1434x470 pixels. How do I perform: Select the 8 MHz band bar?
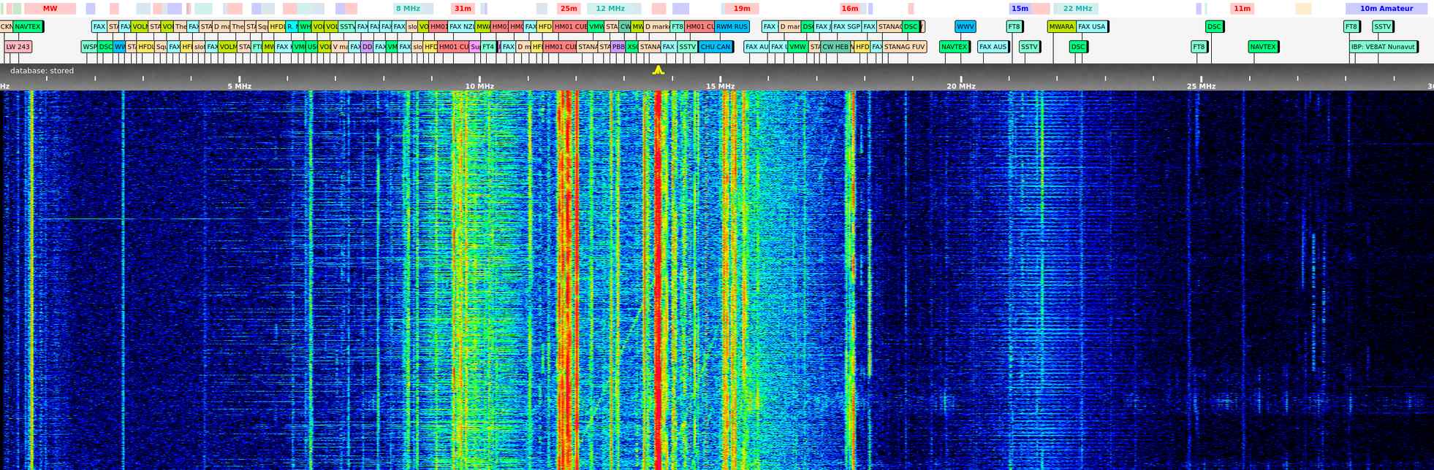pos(408,9)
